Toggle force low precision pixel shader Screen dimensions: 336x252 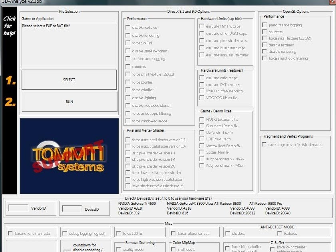[128, 172]
